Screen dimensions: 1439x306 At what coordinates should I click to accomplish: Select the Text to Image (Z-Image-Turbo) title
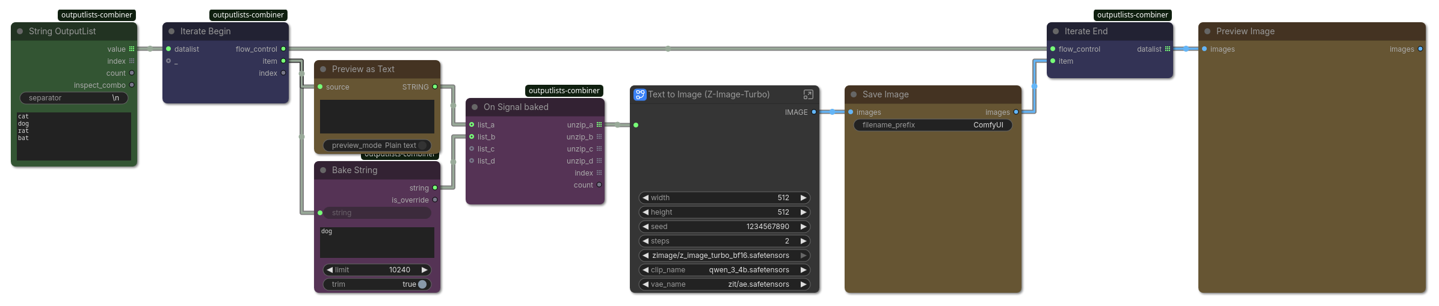pyautogui.click(x=709, y=94)
